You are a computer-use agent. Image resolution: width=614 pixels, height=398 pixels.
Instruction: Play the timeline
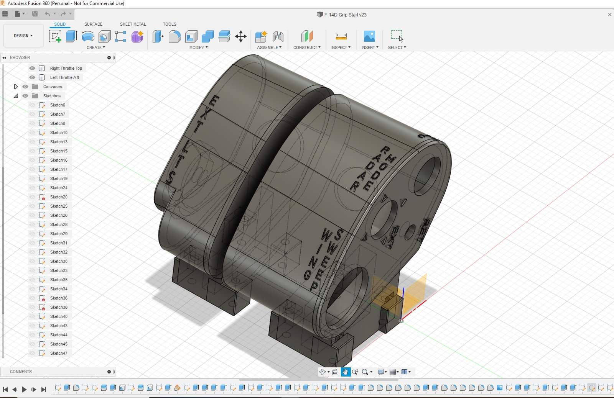click(24, 389)
